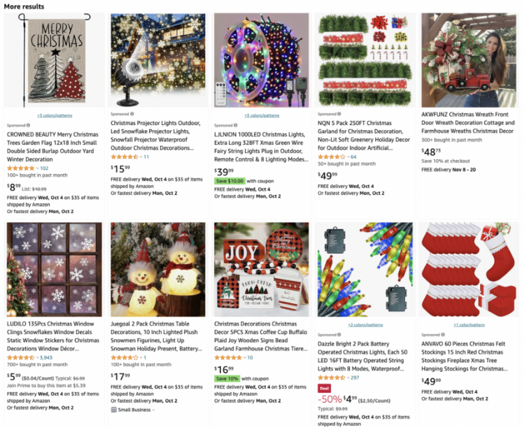Open +3 colors/patterns link under garden flag
Viewport: 529px width, 434px height.
[x=55, y=115]
